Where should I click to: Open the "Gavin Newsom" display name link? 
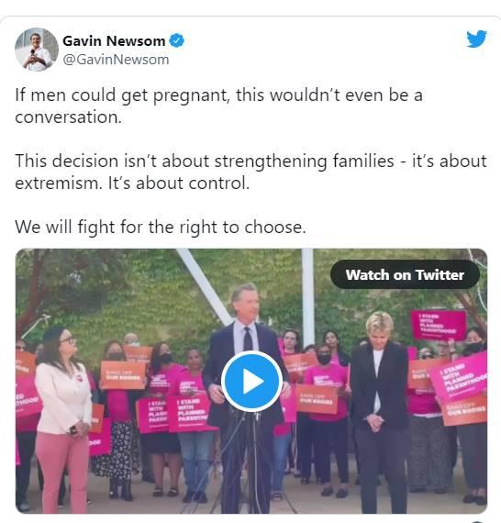(x=114, y=41)
